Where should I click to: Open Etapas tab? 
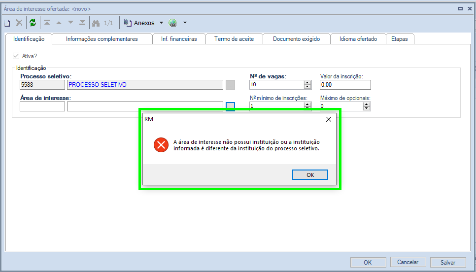(400, 39)
